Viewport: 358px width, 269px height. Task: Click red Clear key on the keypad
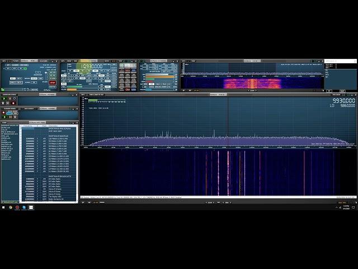128,90
